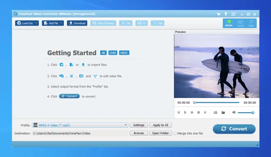
Task: Adjust the volume slider
Action: coord(246,113)
